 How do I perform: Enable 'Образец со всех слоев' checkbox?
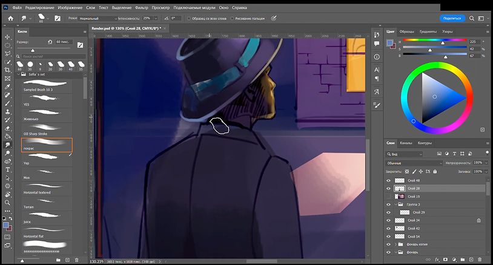tap(188, 19)
